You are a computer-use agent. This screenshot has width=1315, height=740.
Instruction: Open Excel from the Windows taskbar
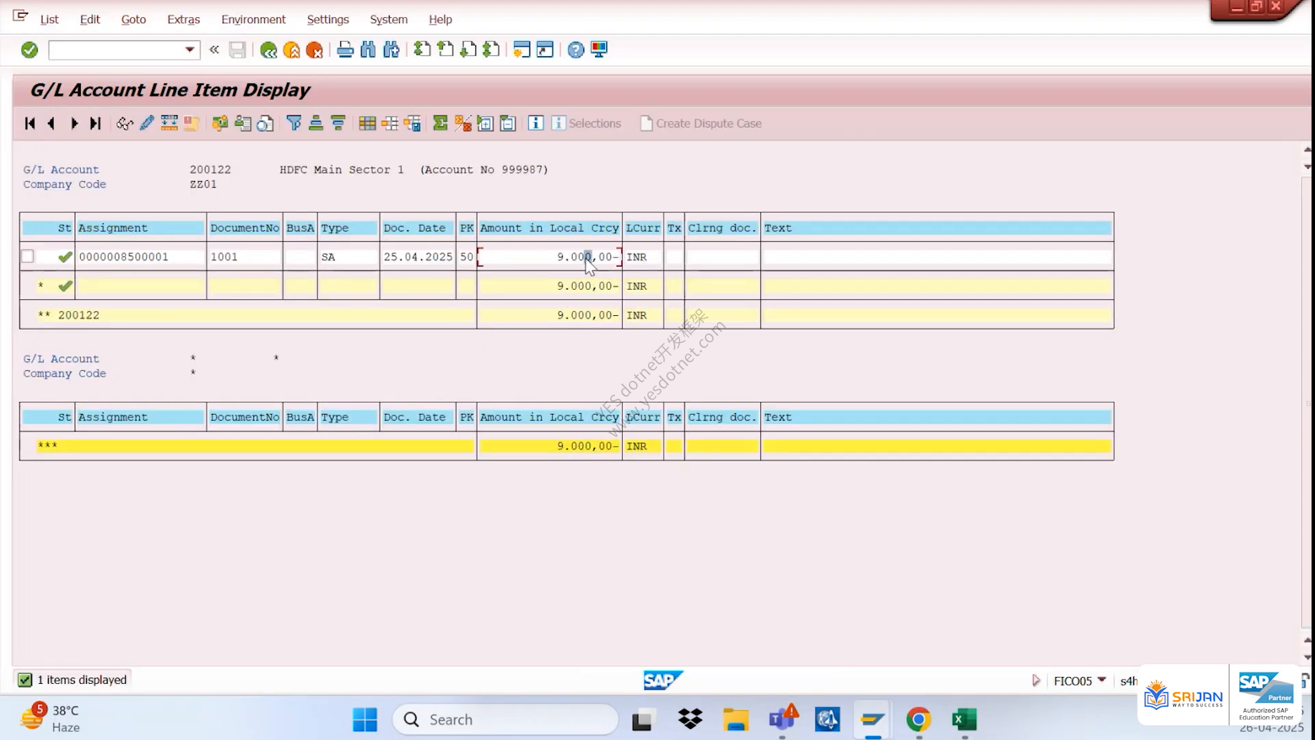click(964, 719)
